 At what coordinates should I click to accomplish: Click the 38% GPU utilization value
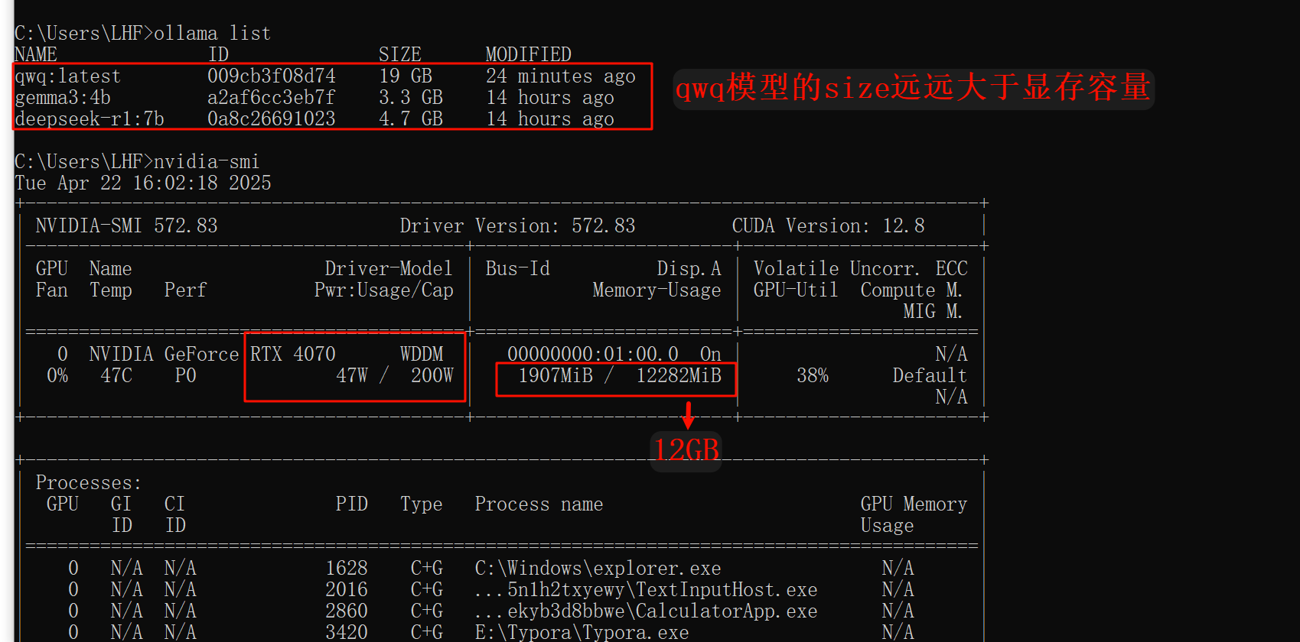pos(812,376)
